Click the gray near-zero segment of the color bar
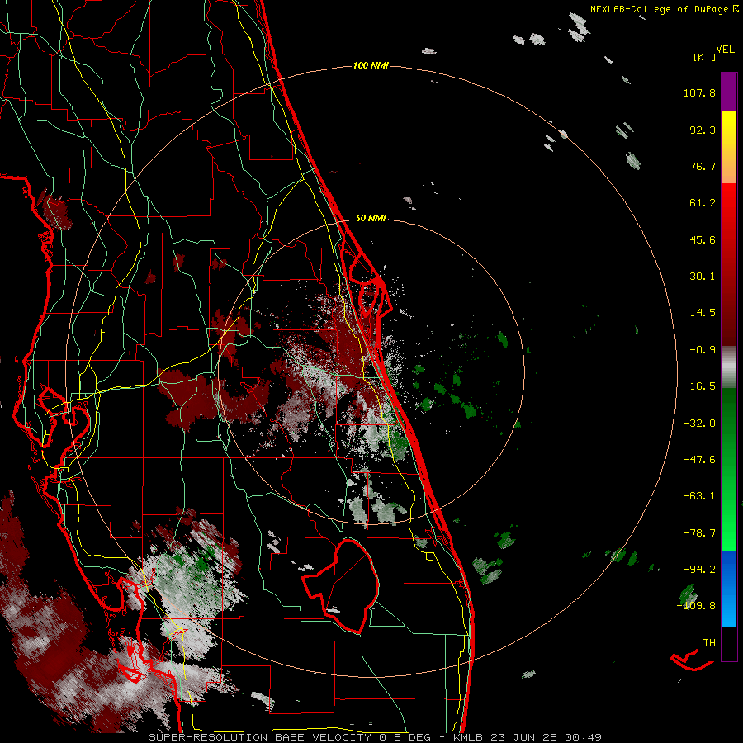743x743 pixels. pos(729,367)
